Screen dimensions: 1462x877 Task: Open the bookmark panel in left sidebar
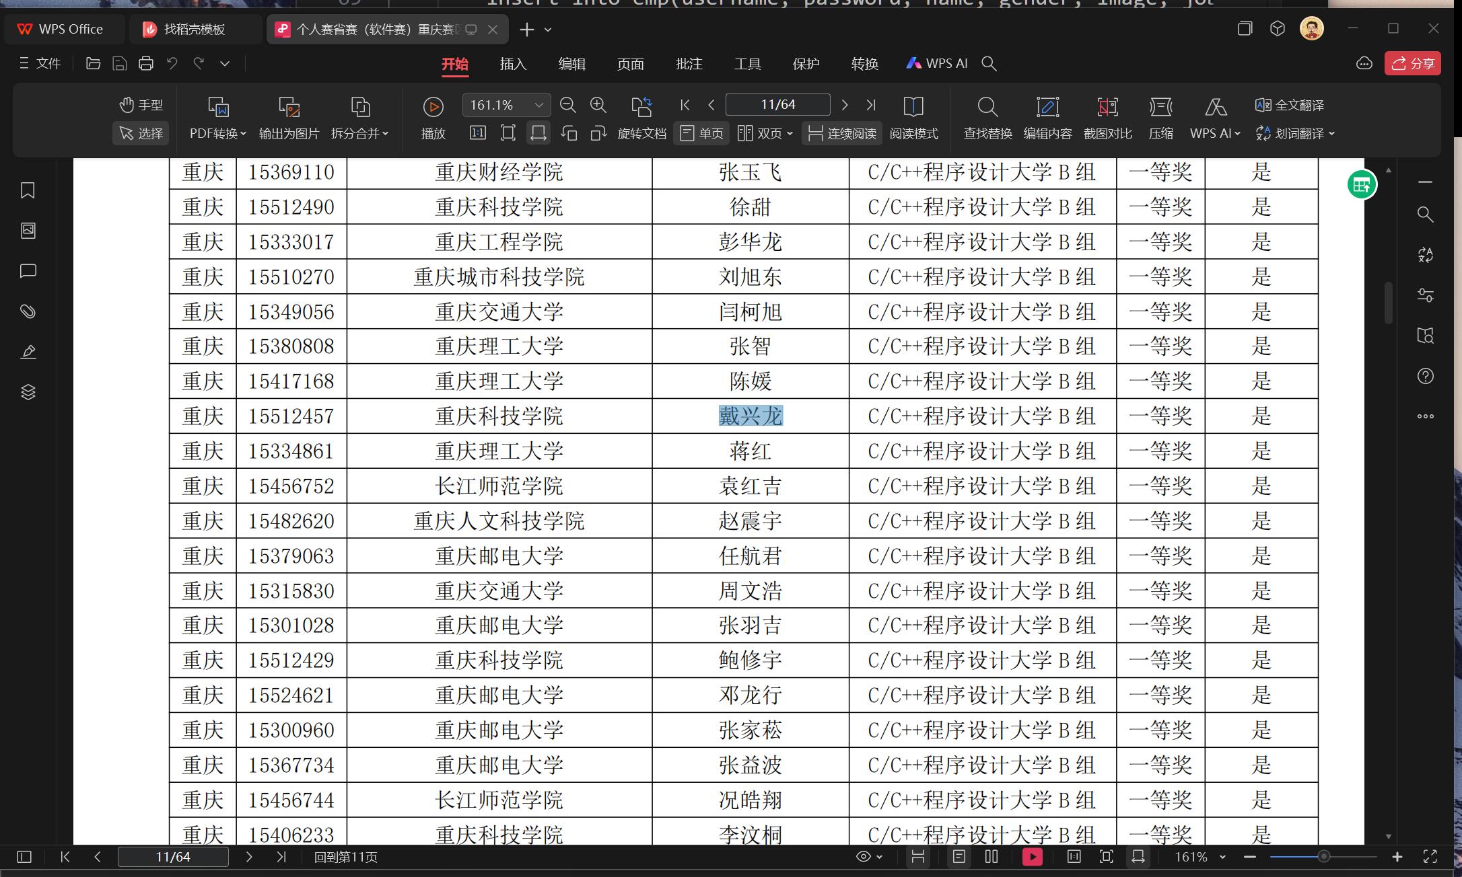click(28, 190)
